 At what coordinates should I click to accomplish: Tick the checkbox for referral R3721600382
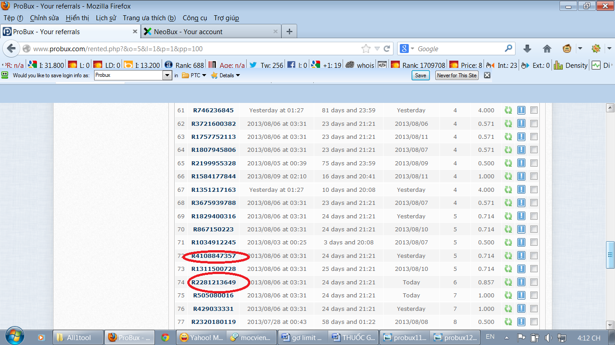[x=534, y=124]
